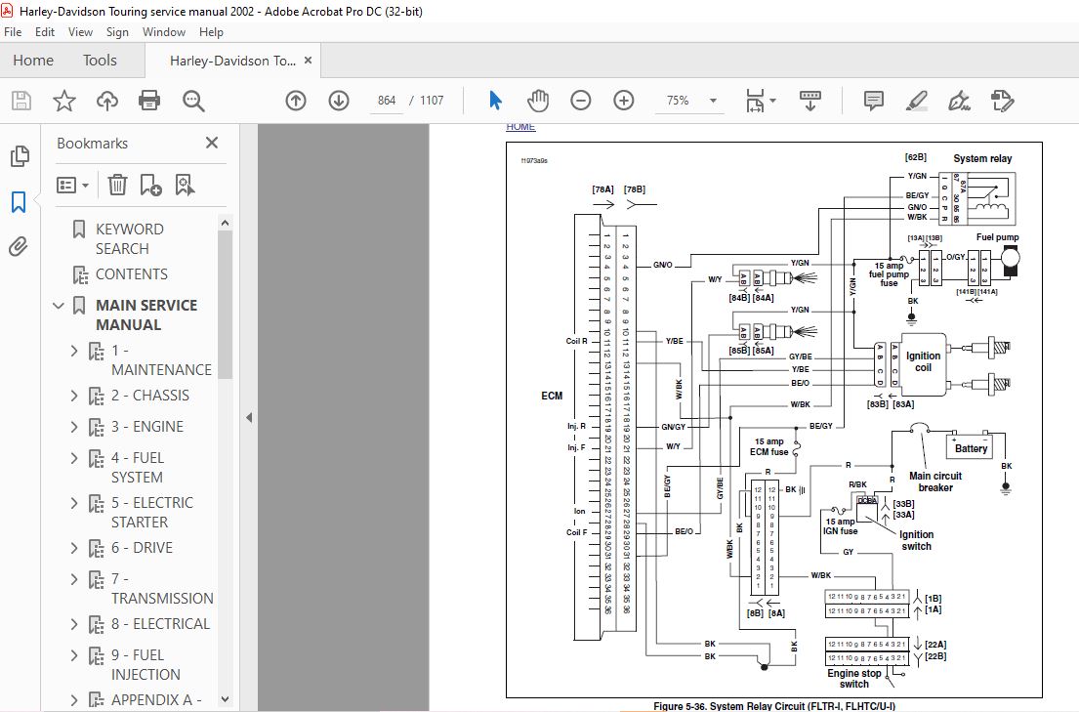Click the bookmarks panel scrollbar thumb

pyautogui.click(x=225, y=305)
